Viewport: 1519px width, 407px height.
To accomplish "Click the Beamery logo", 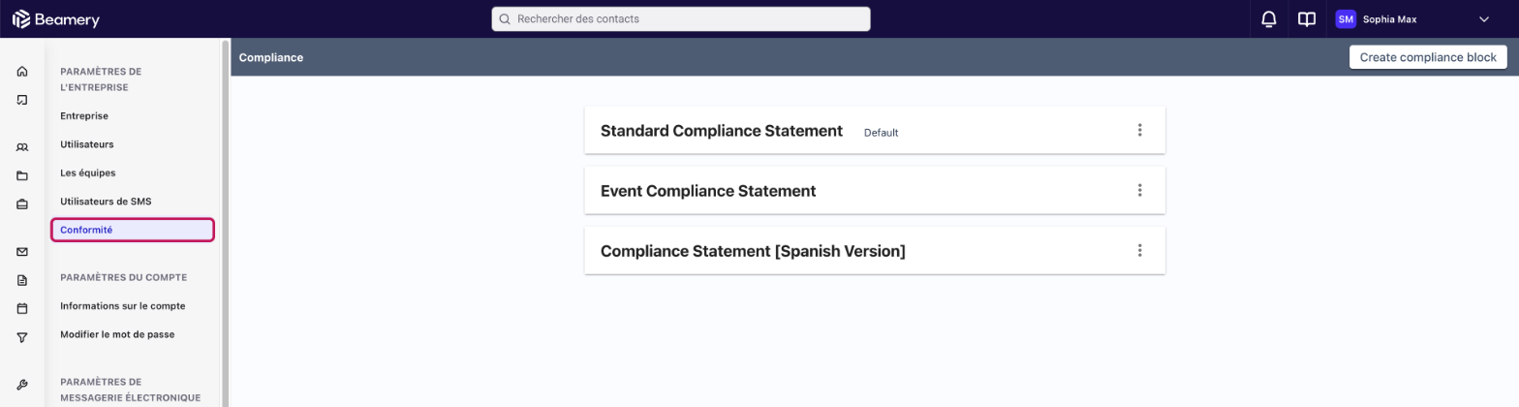I will [x=55, y=19].
